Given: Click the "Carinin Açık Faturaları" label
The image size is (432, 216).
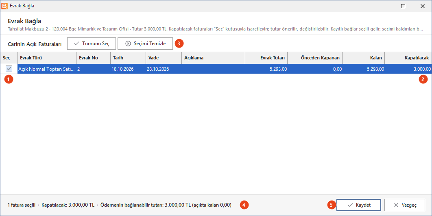Looking at the screenshot, I should pos(35,44).
